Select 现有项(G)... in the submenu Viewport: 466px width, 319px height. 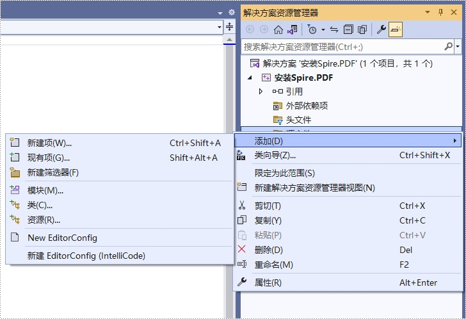119,158
